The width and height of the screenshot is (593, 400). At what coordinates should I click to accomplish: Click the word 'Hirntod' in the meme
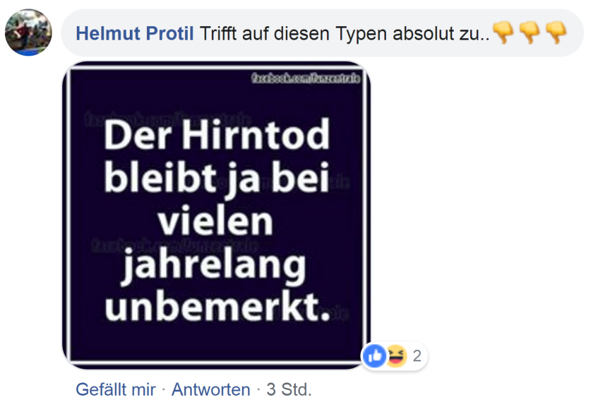[x=256, y=134]
